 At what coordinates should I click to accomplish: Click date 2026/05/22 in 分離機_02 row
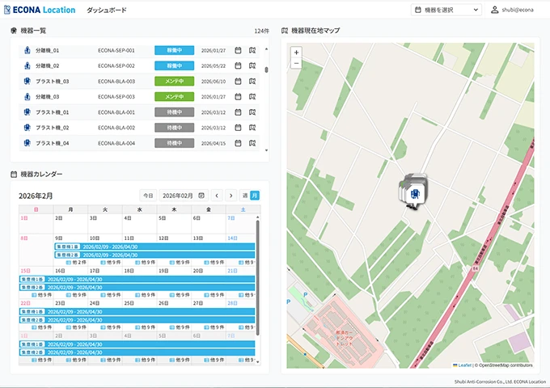(214, 65)
